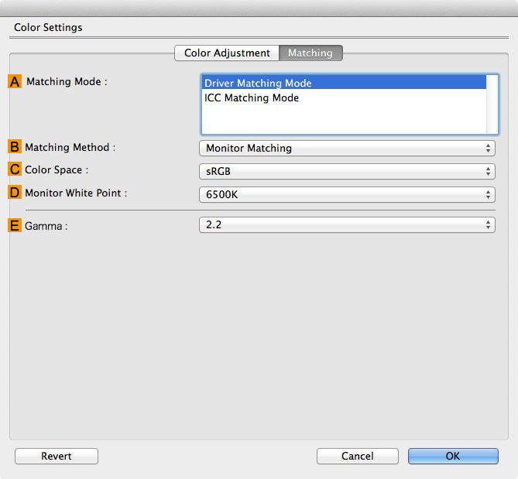Image resolution: width=518 pixels, height=479 pixels.
Task: Click the orange E marker icon
Action: click(15, 225)
